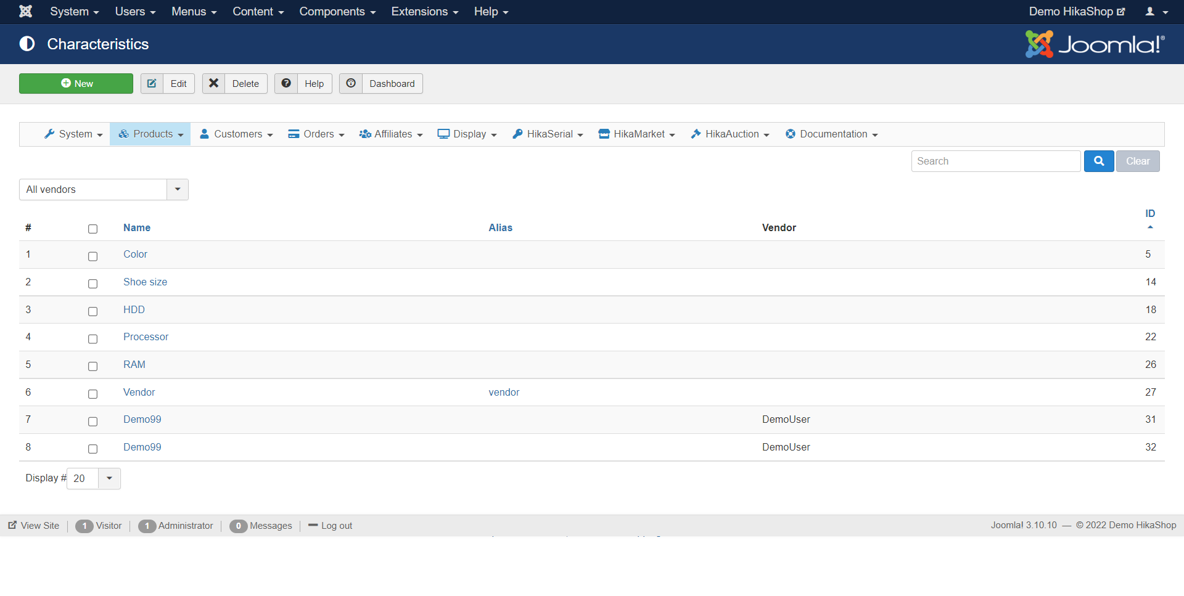Viewport: 1184px width, 596px height.
Task: Expand the Orders dropdown menu
Action: pos(316,134)
